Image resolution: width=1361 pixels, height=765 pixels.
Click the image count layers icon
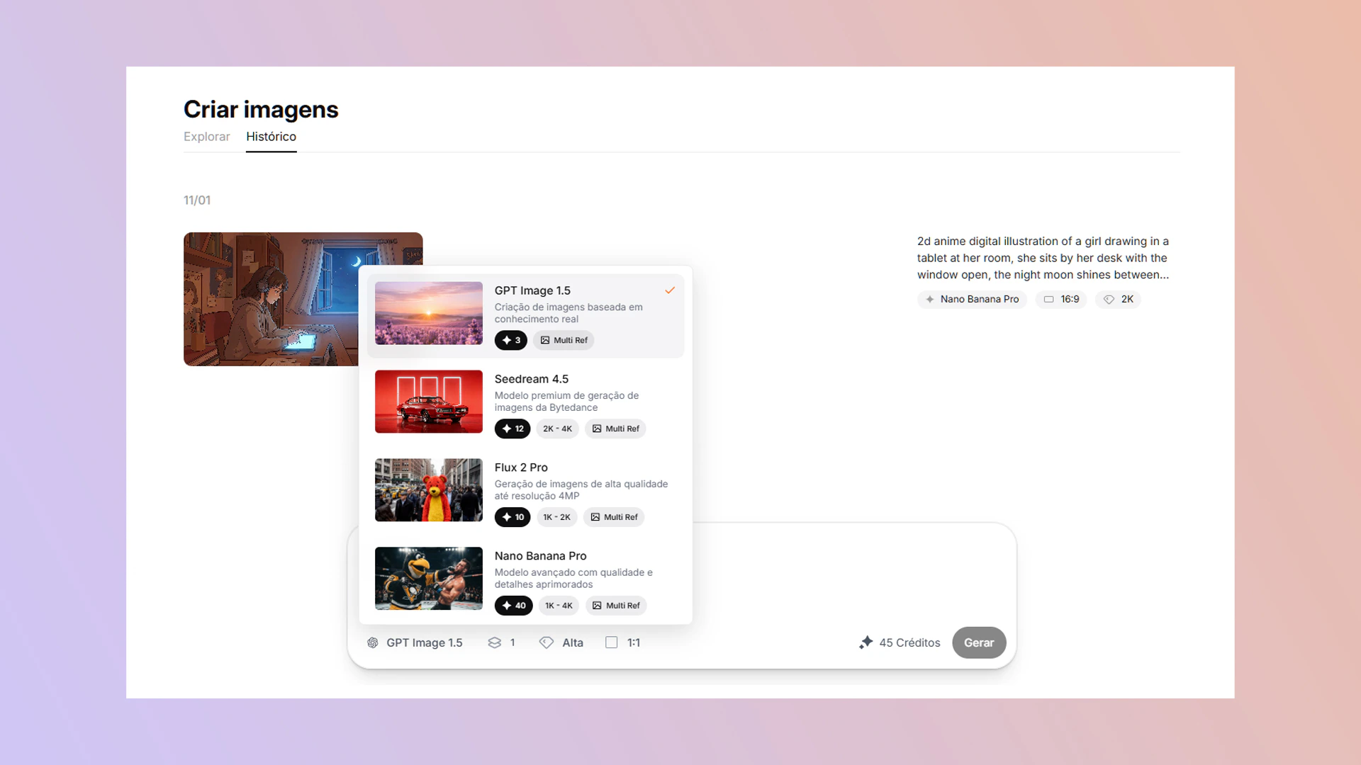pos(495,642)
